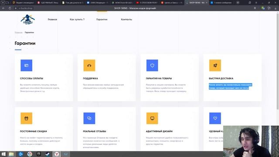
Task: Click the ПОДДЕРЖКА heading
Action: click(x=90, y=78)
